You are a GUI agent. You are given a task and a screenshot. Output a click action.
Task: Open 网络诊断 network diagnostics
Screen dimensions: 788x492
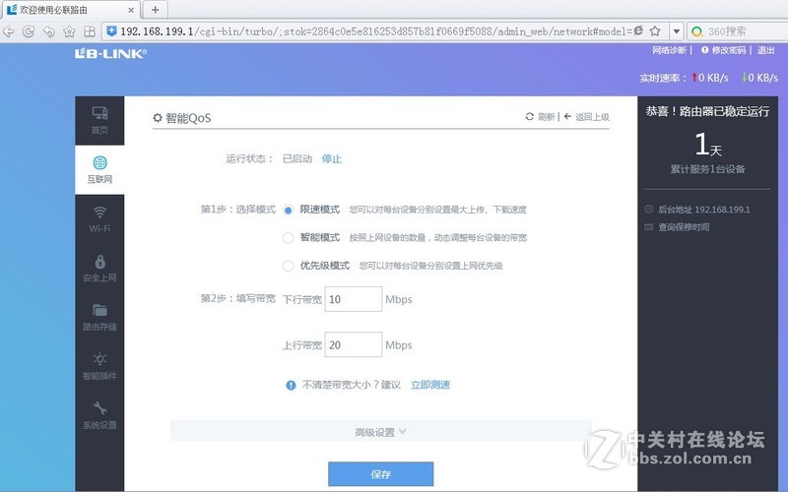(669, 50)
